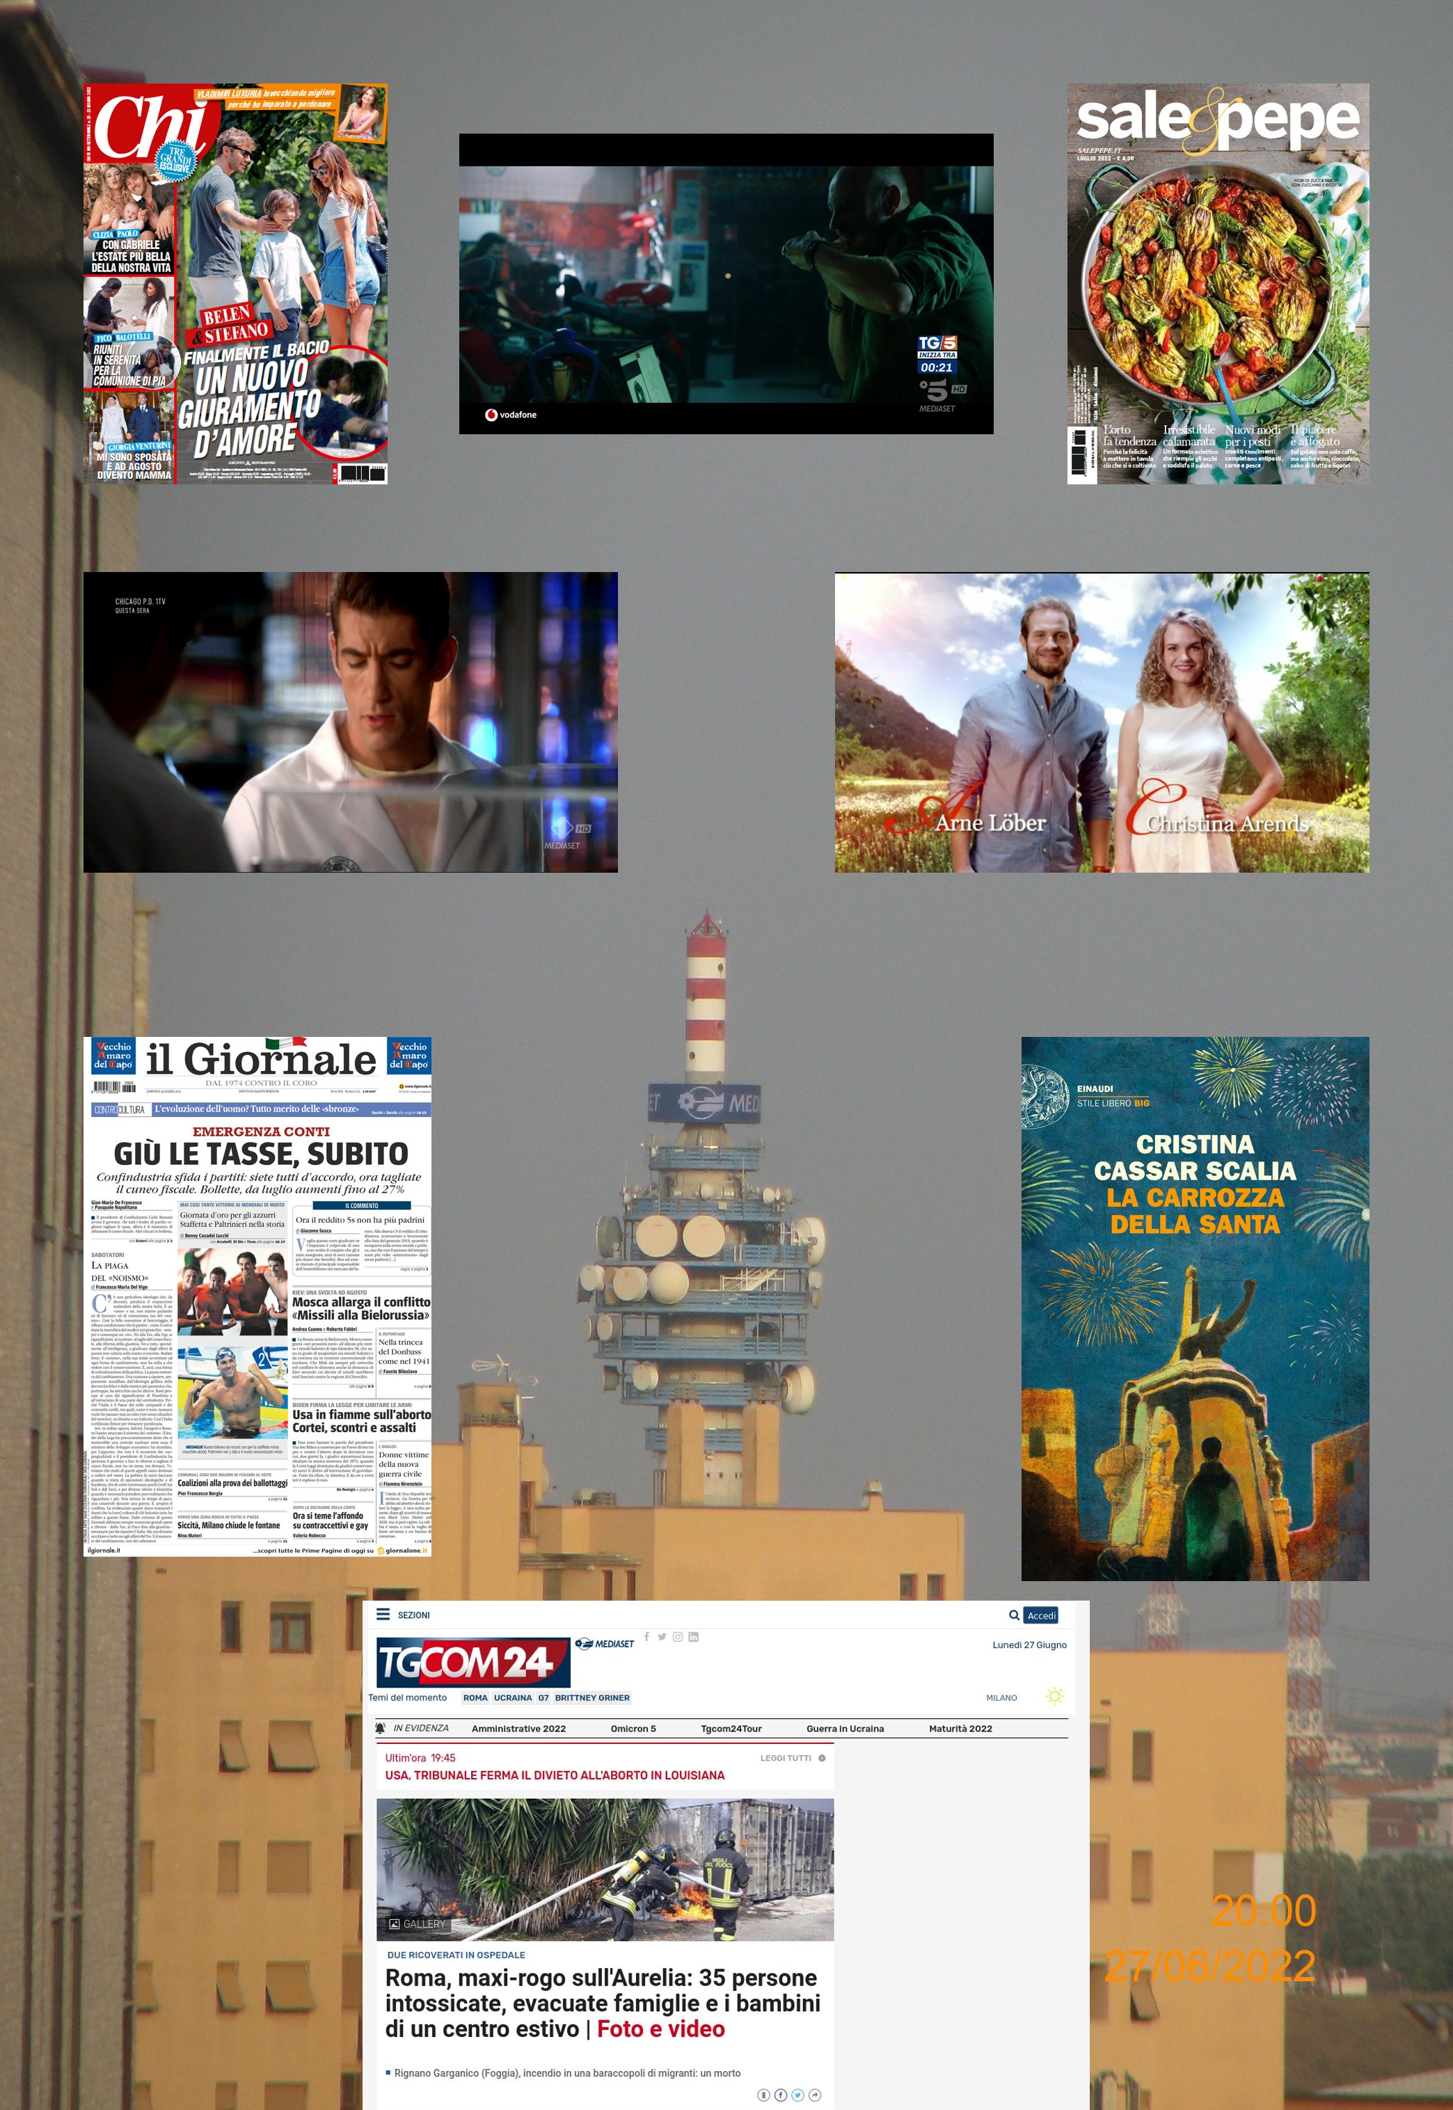Share the article via the Facebook circle icon

[x=780, y=2095]
